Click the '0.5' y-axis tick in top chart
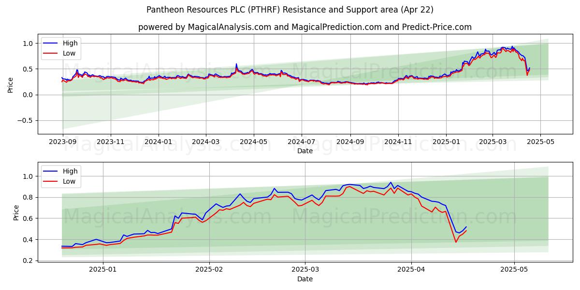Viewport: 580px width, 290px height. 29,69
